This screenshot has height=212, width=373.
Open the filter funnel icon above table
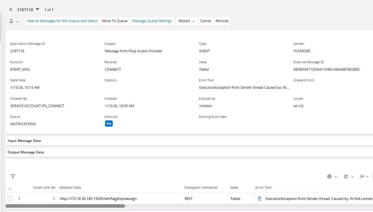tap(13, 176)
